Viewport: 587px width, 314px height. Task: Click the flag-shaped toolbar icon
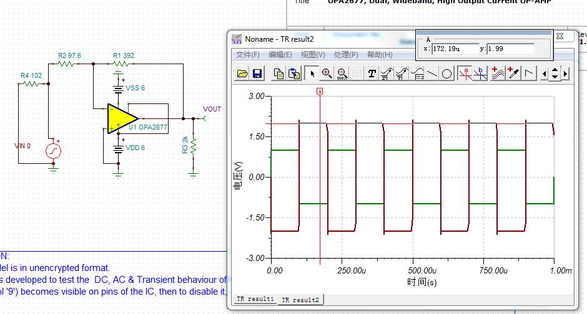(529, 74)
